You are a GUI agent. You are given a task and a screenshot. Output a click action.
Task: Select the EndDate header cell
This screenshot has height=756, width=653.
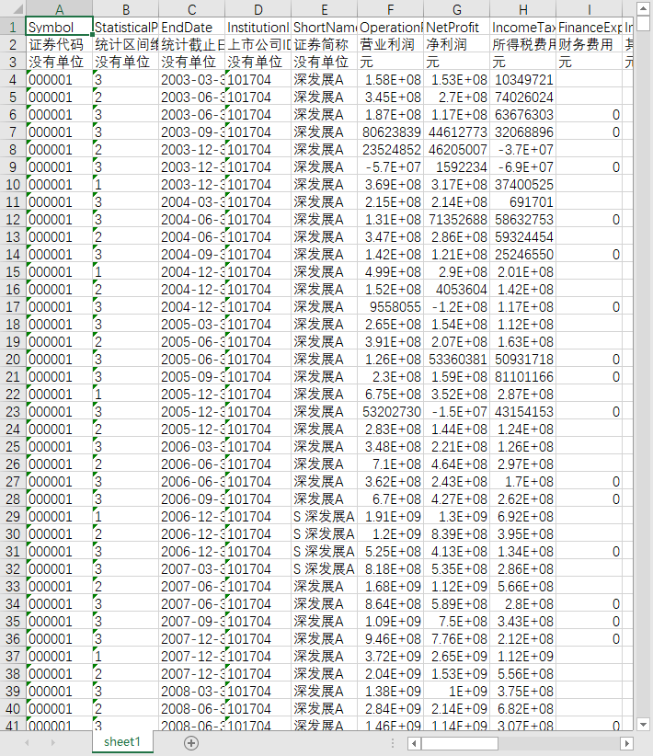192,27
